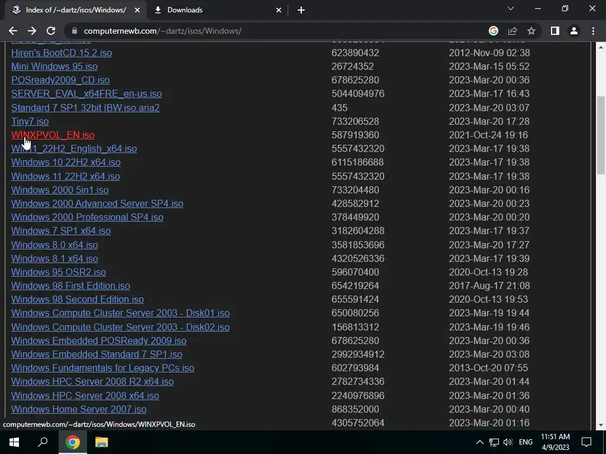Screen dimensions: 606x454
Task: Select the Index of /~dartz/isos/Windows/ tab
Action: [x=76, y=10]
